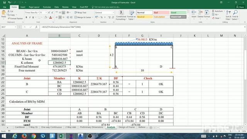Click the AutoSum sigma icon

(213, 11)
